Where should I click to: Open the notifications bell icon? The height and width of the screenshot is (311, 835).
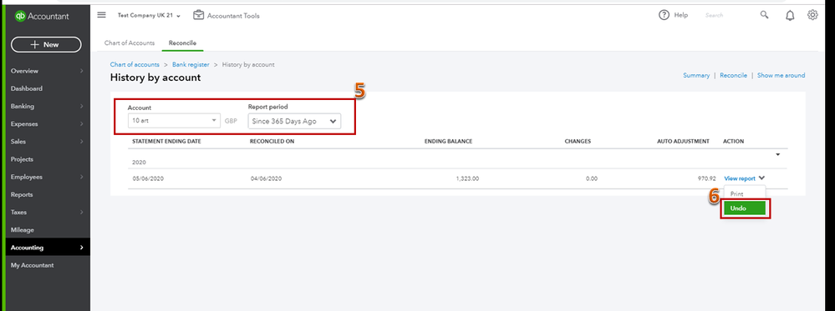(x=790, y=15)
